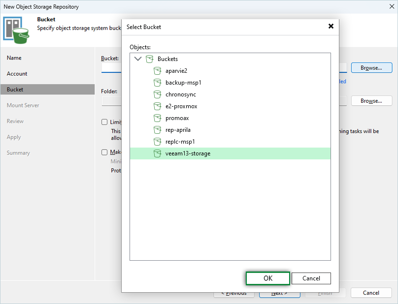Open the Account step in sidebar
The width and height of the screenshot is (398, 304).
(17, 74)
